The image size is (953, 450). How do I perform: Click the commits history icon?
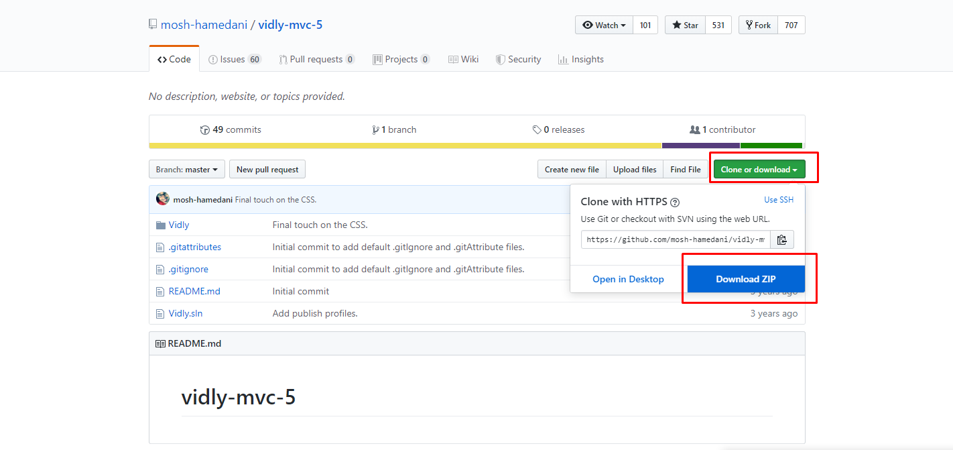[205, 130]
